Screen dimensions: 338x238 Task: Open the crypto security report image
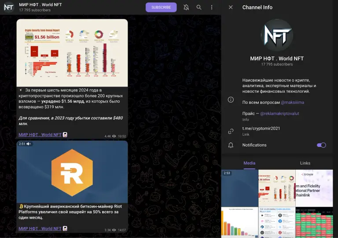pyautogui.click(x=72, y=53)
